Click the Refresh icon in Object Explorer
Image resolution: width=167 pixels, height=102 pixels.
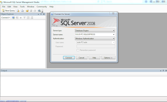28,18
